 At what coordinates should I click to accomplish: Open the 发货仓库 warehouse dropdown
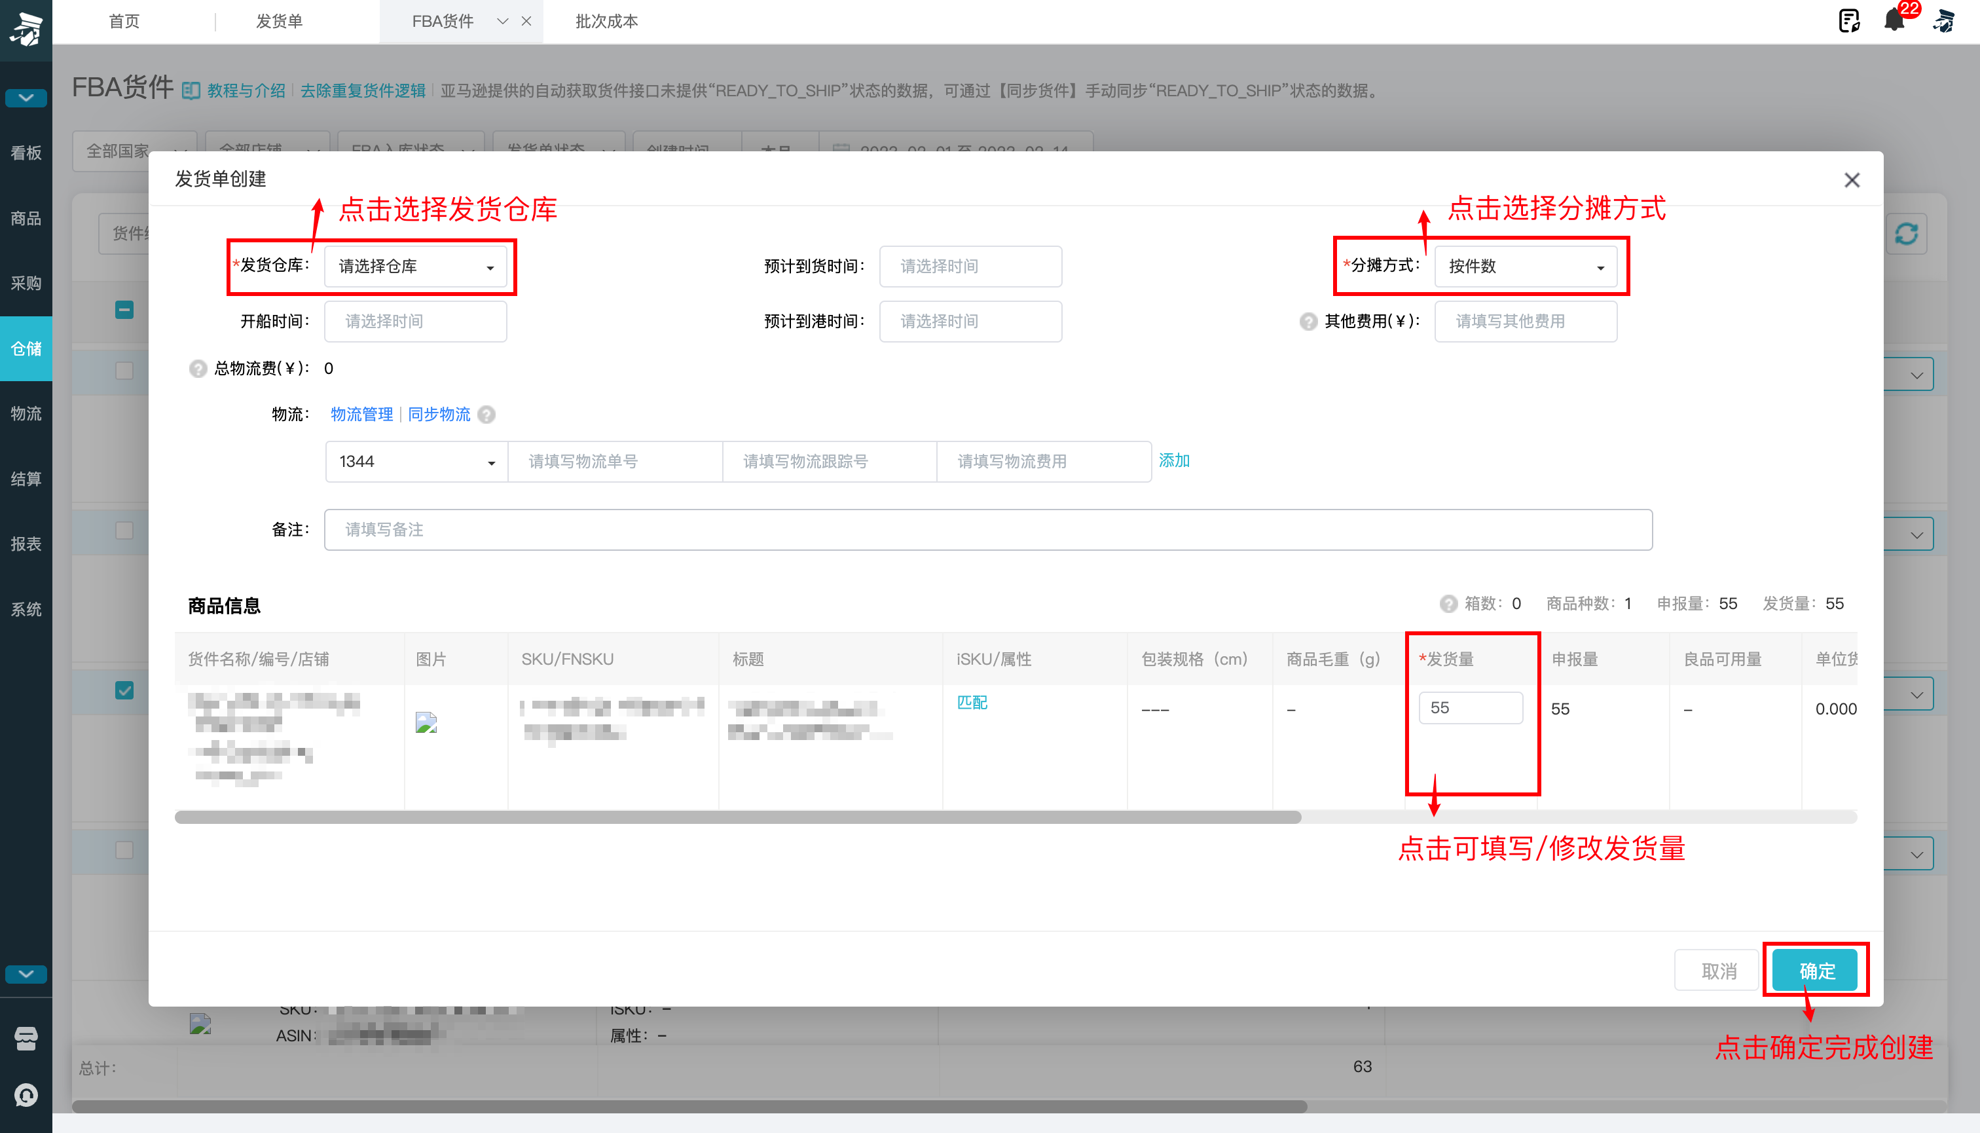coord(416,266)
